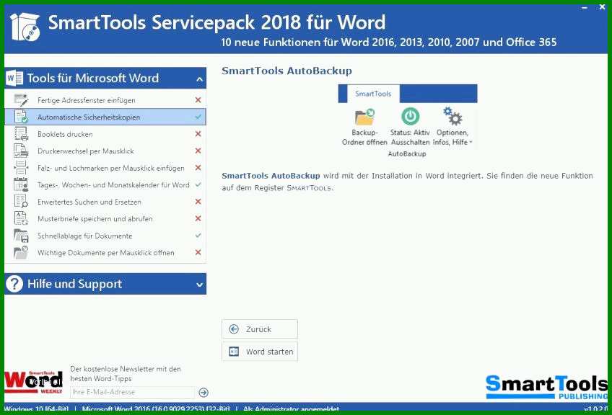Click the Erweitertes Suchen und Ersetzen icon
The height and width of the screenshot is (415, 612).
click(21, 202)
